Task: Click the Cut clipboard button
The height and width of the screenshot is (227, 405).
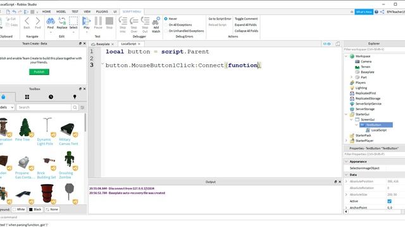Action: click(x=11, y=19)
